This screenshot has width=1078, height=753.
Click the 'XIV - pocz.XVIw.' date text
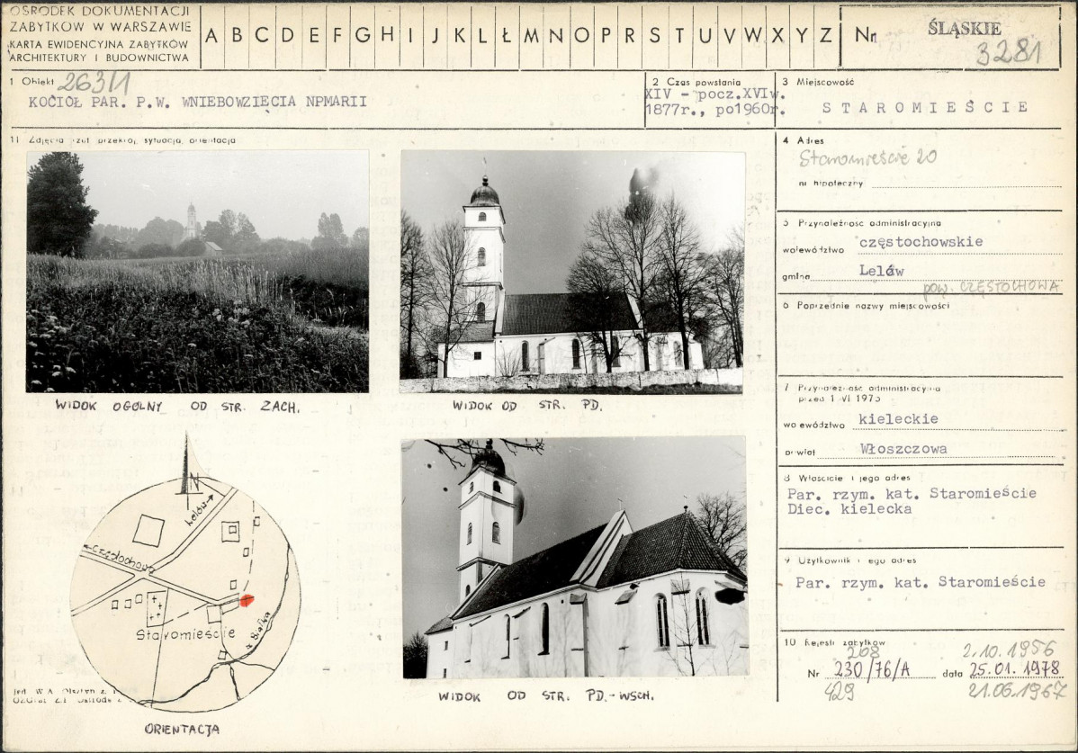715,94
